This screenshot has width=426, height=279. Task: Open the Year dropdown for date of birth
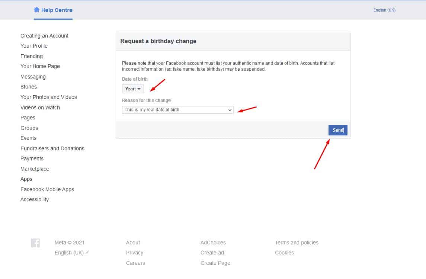pos(133,89)
